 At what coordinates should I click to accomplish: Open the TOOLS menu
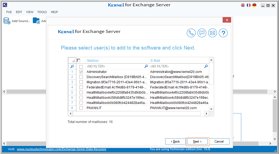[42, 12]
